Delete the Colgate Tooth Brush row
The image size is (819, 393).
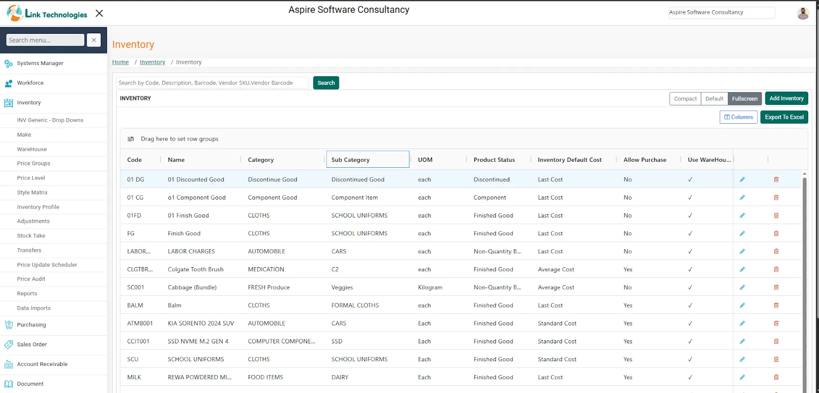(776, 269)
